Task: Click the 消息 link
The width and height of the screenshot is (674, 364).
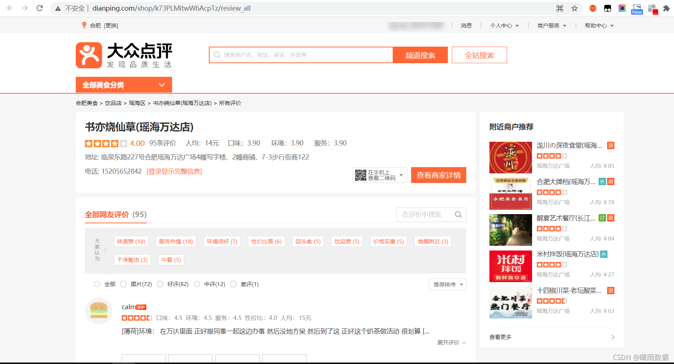Action: tap(466, 25)
